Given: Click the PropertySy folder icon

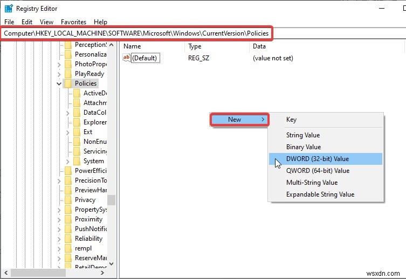Looking at the screenshot, I should pyautogui.click(x=68, y=210).
